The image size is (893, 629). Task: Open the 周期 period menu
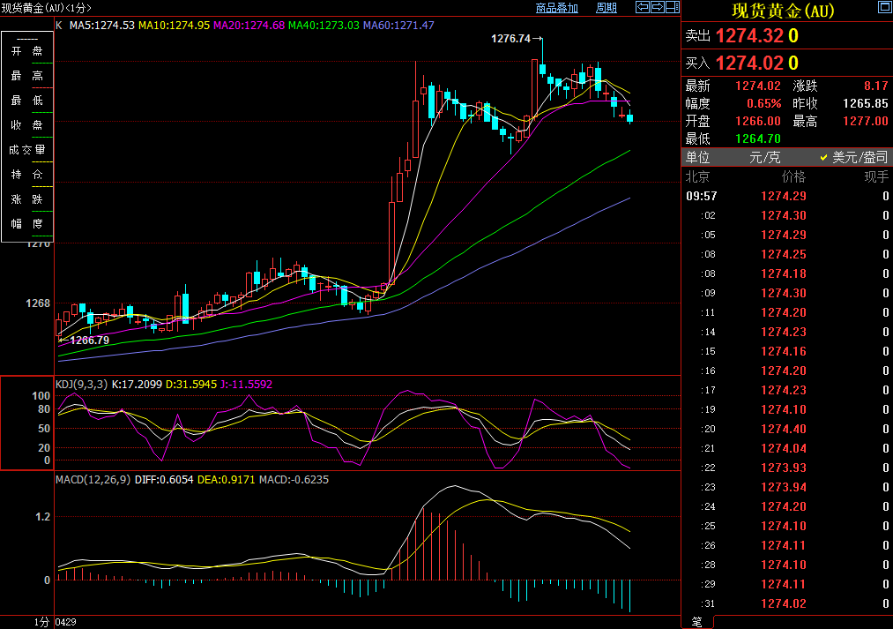click(x=606, y=8)
